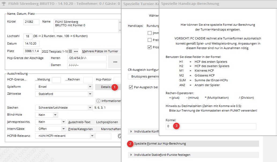
Task: Open the Zählweise dropdown showing Stableford
Action: (x=90, y=94)
